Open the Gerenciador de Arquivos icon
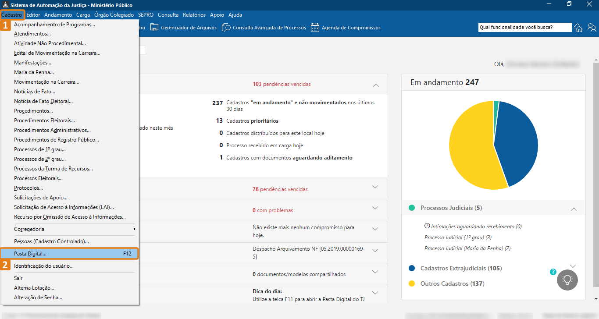The width and height of the screenshot is (599, 319). (154, 28)
